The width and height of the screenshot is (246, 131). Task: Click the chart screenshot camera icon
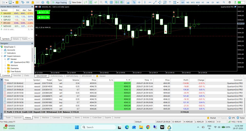pos(128,2)
